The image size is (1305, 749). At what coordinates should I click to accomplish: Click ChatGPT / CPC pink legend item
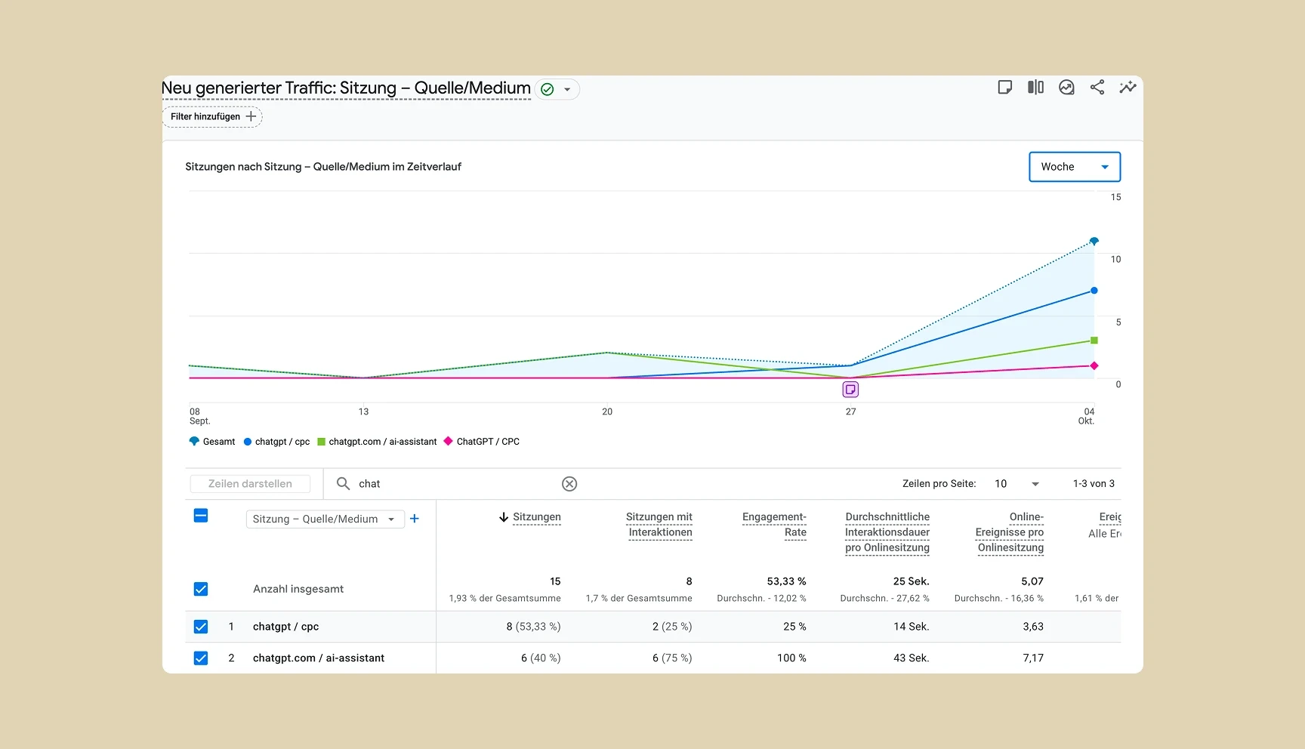482,442
